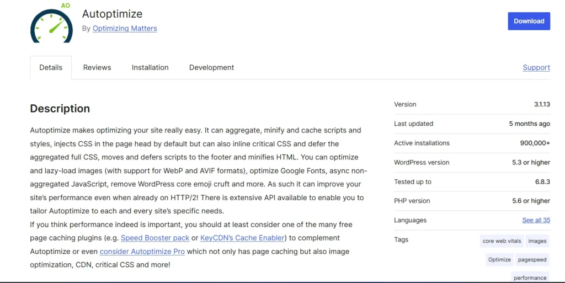This screenshot has width=565, height=283.
Task: Visit the consider Autoptimize Pro link
Action: tap(142, 252)
